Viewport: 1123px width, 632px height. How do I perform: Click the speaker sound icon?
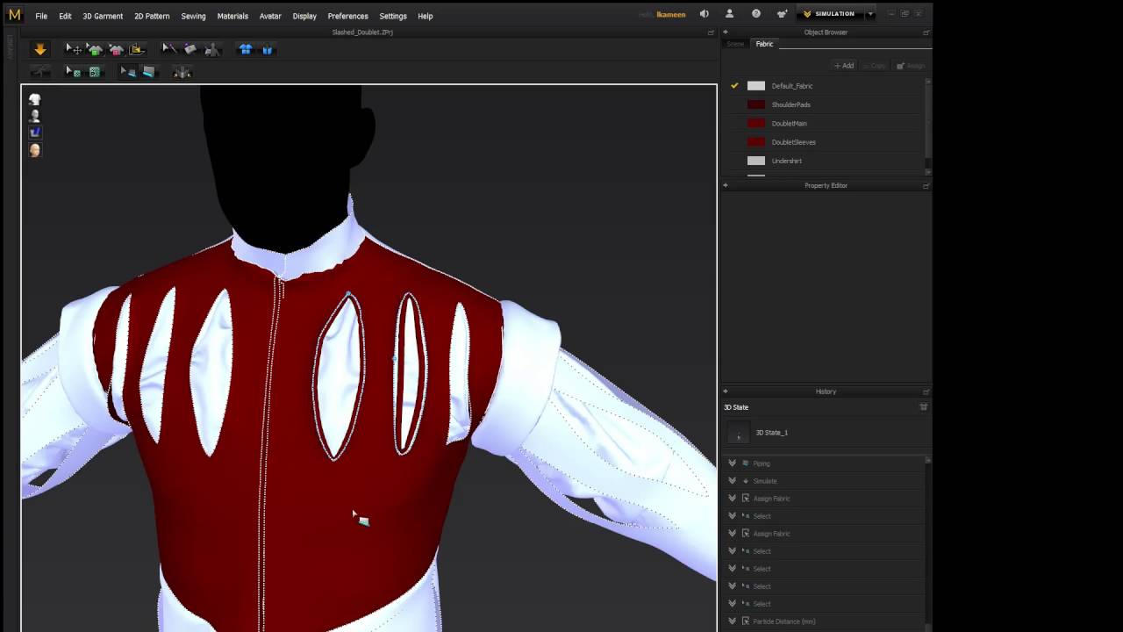pyautogui.click(x=704, y=14)
